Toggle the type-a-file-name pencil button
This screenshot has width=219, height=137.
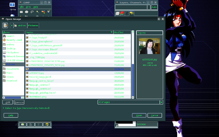(x=5, y=25)
